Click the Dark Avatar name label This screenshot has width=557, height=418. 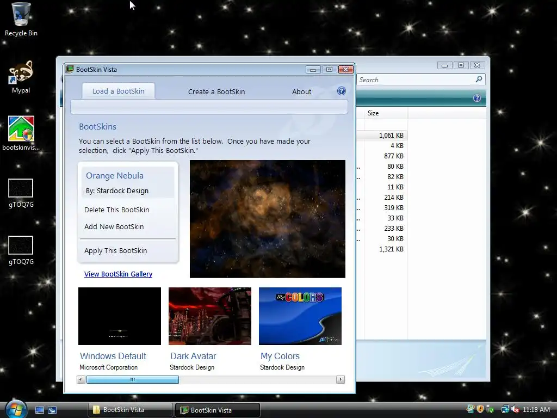click(193, 356)
